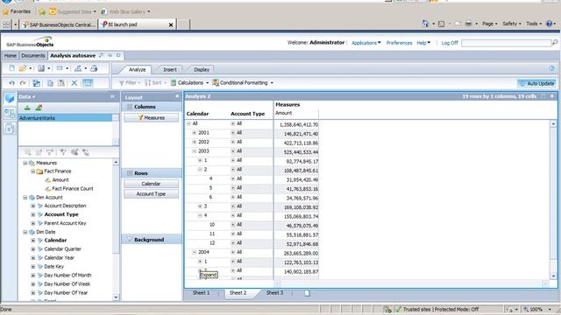Click the help question mark at right of ribbon
The width and height of the screenshot is (561, 315).
click(x=551, y=68)
